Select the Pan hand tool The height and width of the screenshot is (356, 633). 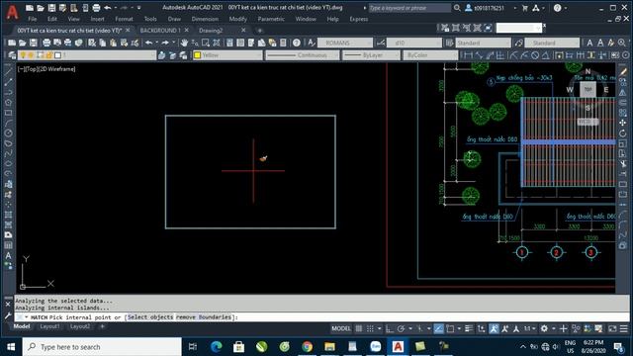185,43
